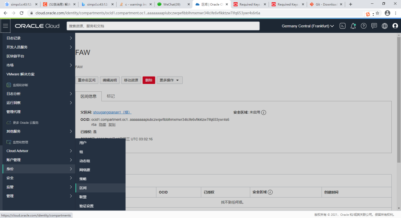Open the user profile avatar icon
The image size is (401, 218).
(x=395, y=26)
